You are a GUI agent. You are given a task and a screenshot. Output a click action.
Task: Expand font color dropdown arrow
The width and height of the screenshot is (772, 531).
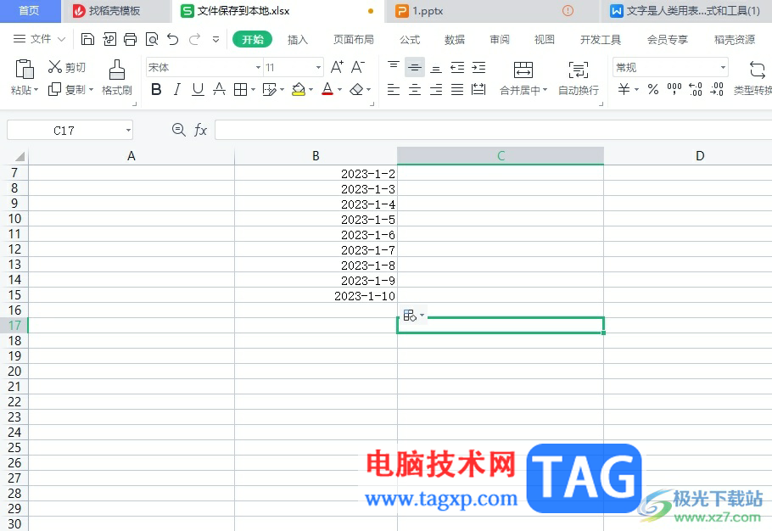click(x=339, y=90)
